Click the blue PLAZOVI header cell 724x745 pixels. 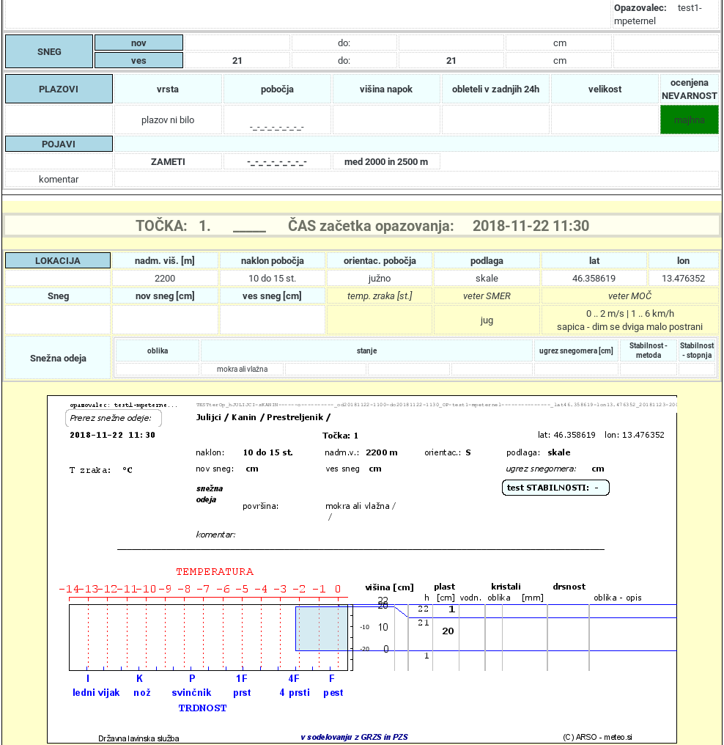click(x=59, y=89)
